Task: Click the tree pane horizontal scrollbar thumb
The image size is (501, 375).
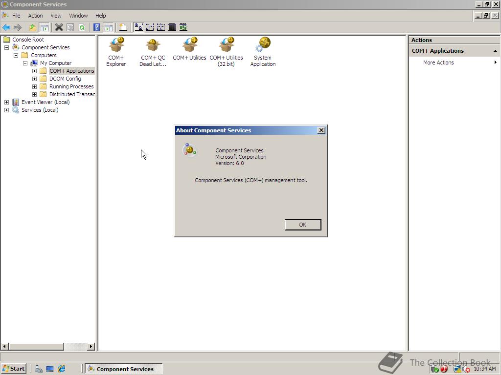Action: tap(36, 346)
